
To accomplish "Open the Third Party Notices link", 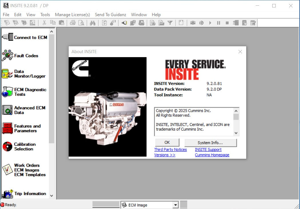I will coord(170,150).
